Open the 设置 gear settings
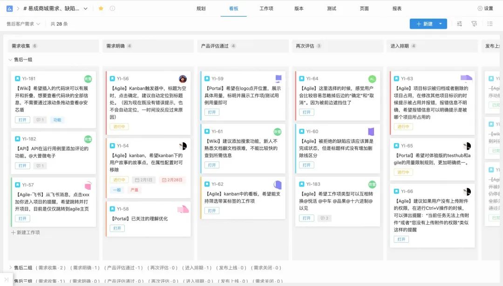 (x=485, y=9)
